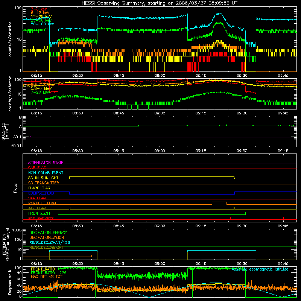
Task: Click the BAD_PACKETS red spike near 09:45
Action: coord(283,218)
